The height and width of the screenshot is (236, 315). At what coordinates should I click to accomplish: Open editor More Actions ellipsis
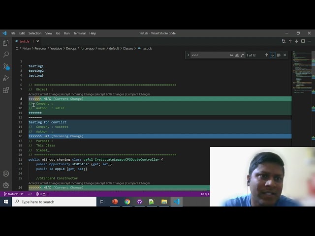point(310,41)
